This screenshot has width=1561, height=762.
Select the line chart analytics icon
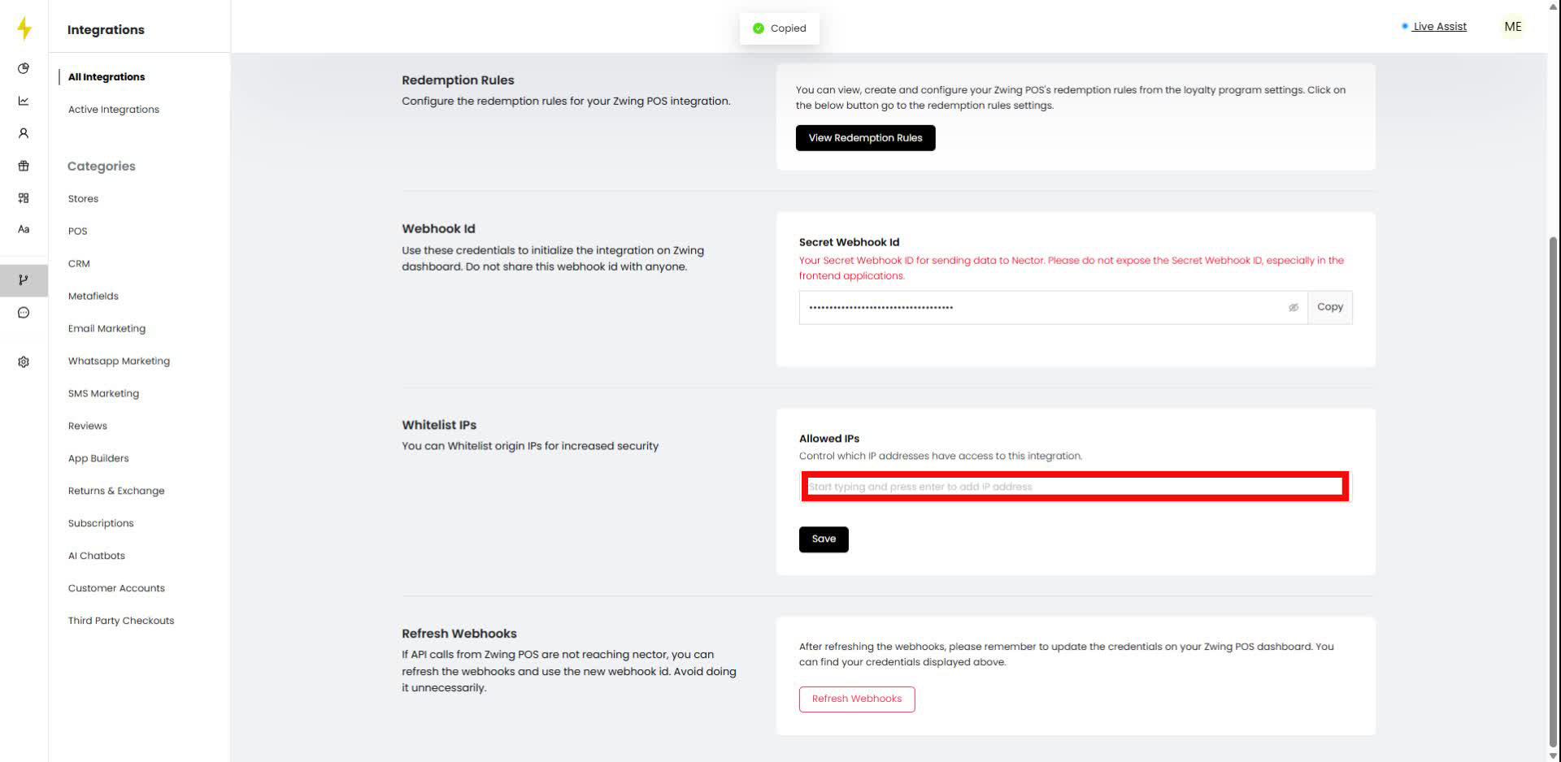pyautogui.click(x=24, y=101)
